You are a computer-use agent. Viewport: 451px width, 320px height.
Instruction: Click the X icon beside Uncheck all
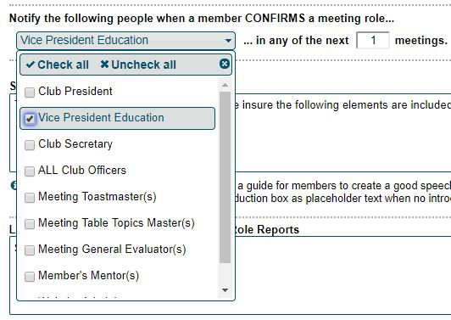(x=104, y=65)
